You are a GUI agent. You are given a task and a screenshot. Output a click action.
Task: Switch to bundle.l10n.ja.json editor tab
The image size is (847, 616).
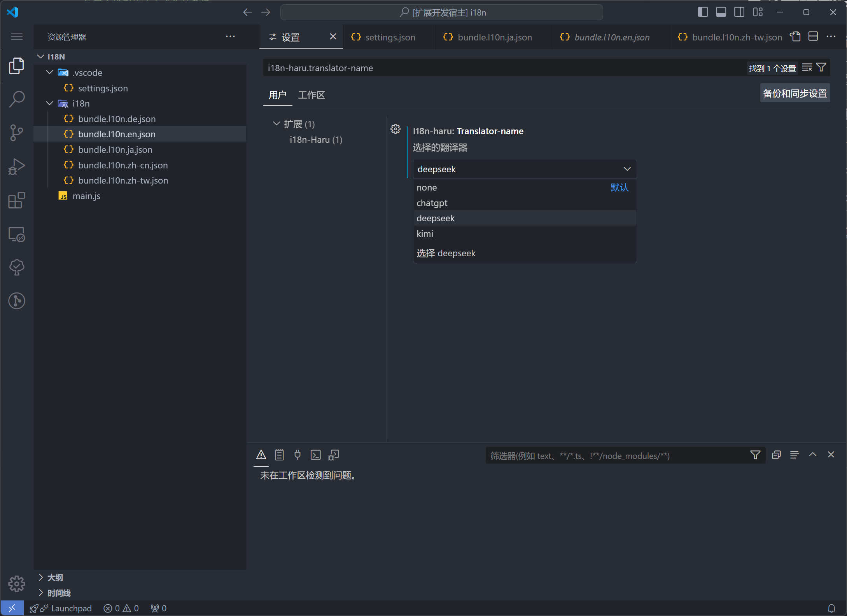point(493,37)
